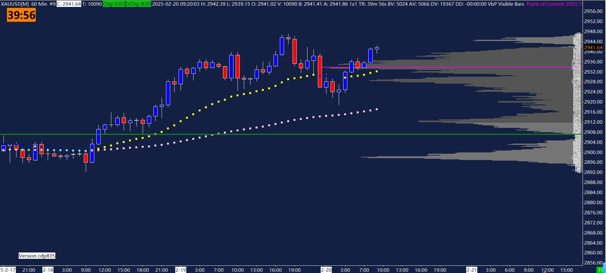Click the 'Version cdp835' label
Screen dimensions: 606x273
pos(37,256)
